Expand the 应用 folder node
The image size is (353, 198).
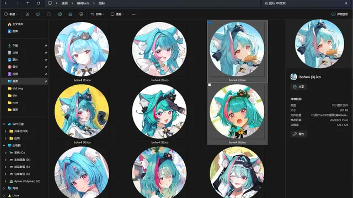point(6,138)
